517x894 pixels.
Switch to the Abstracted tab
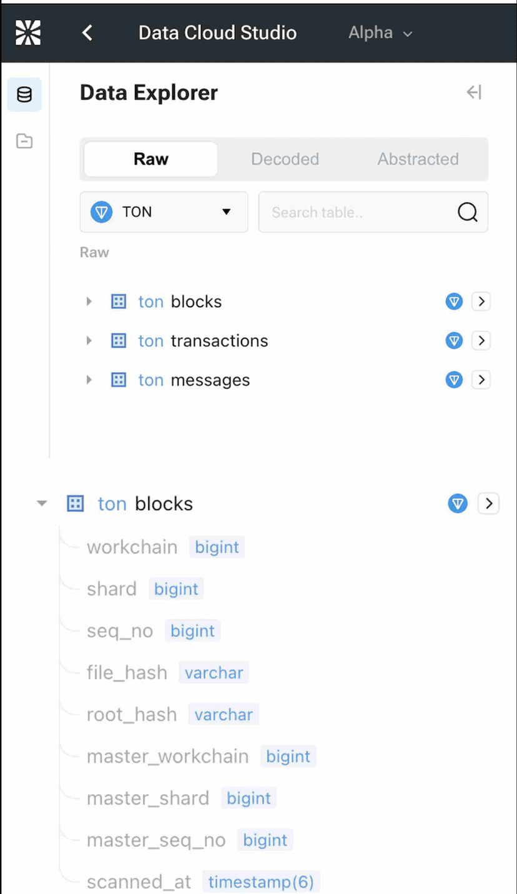coord(418,159)
